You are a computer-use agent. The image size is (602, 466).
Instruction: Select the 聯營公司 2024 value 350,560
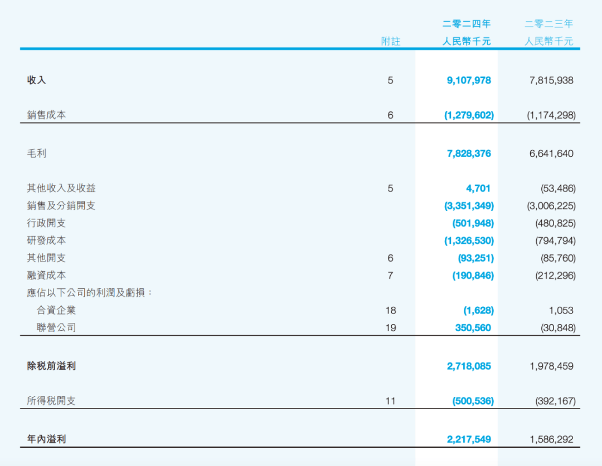473,328
